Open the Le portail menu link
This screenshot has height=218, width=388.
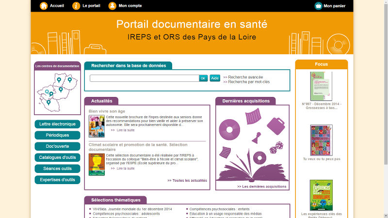(91, 6)
